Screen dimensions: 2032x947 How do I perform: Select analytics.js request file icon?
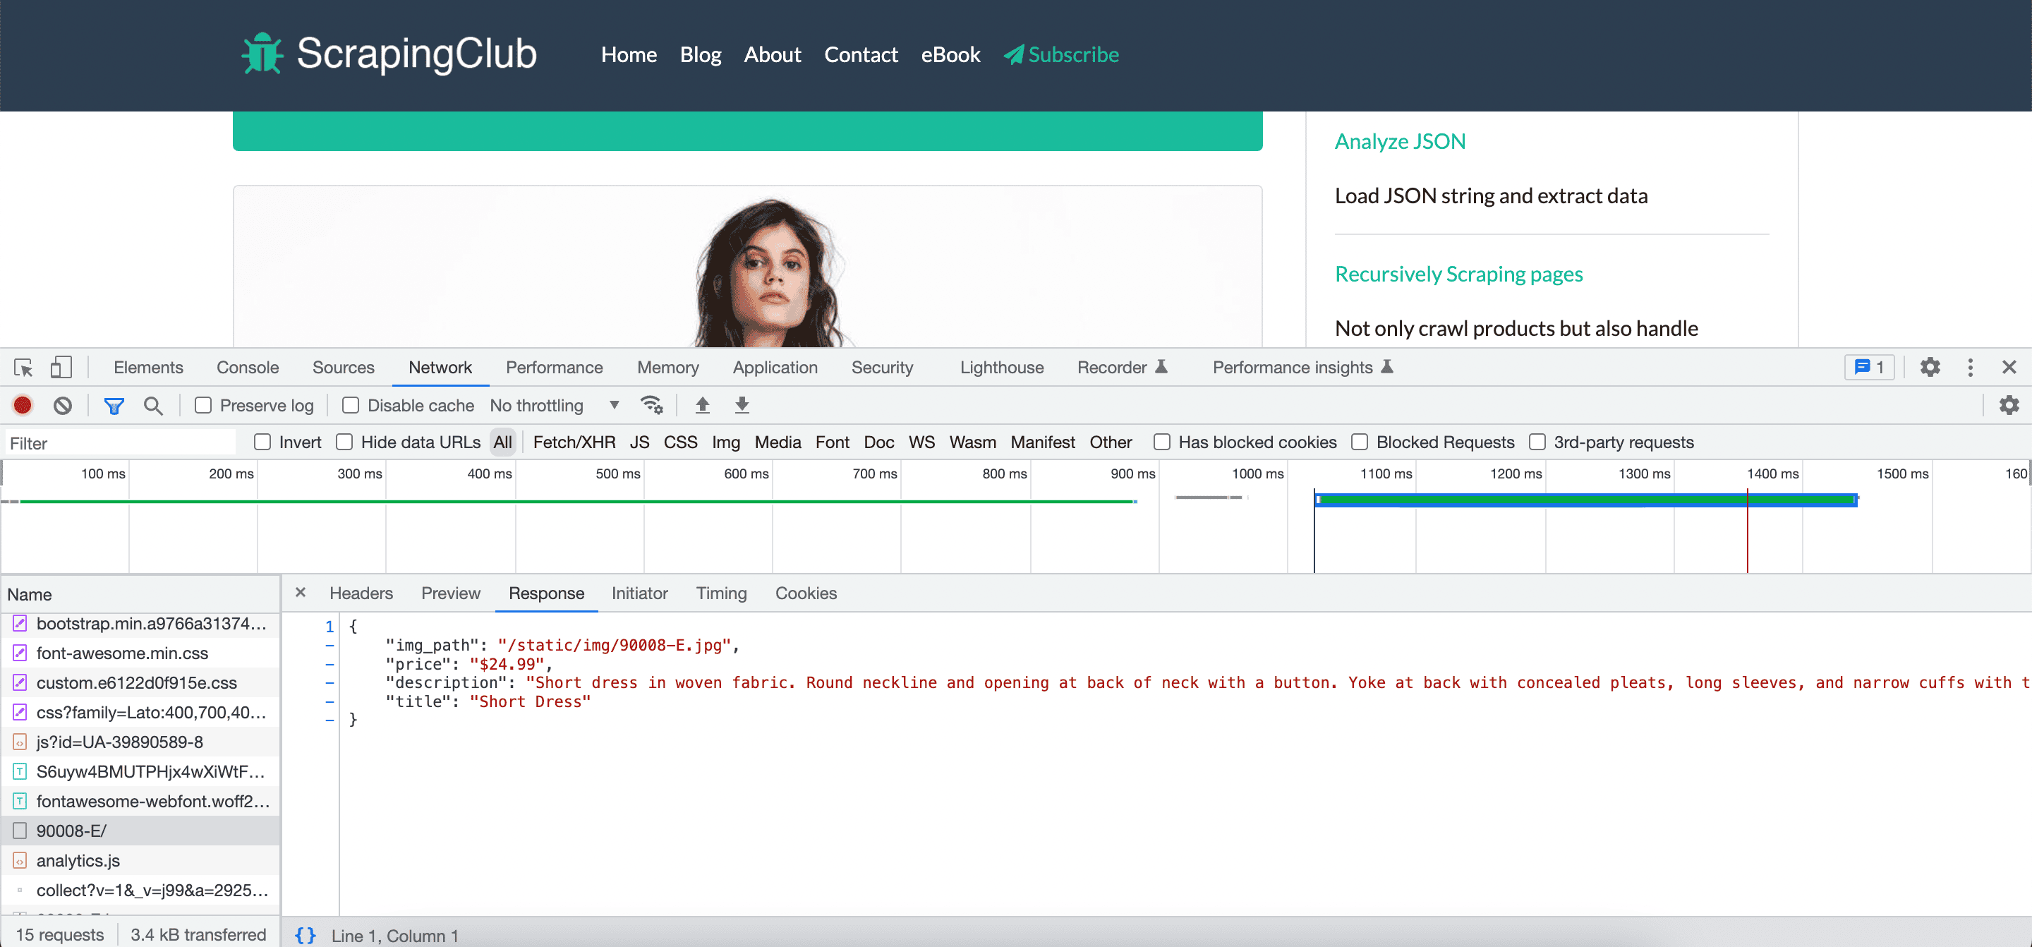[x=20, y=860]
